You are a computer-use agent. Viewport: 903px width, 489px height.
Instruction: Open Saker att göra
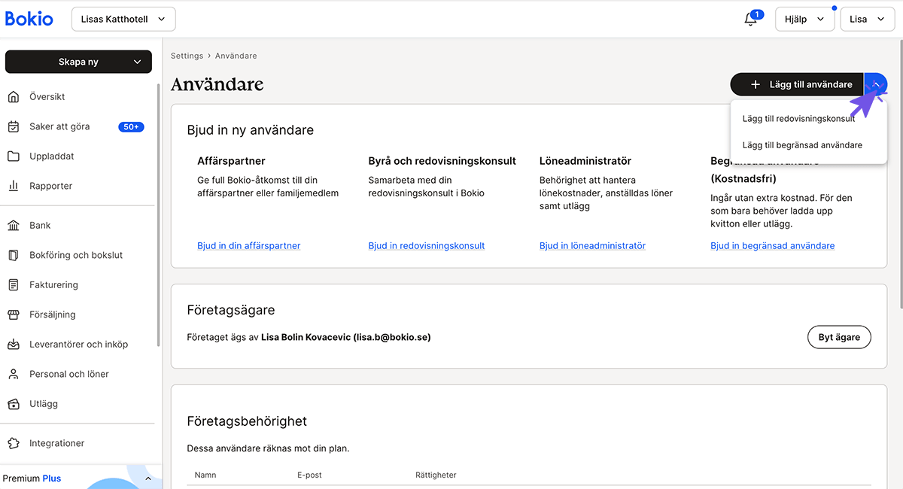[x=59, y=126]
